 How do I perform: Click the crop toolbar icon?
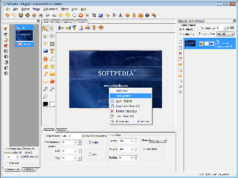(94, 15)
